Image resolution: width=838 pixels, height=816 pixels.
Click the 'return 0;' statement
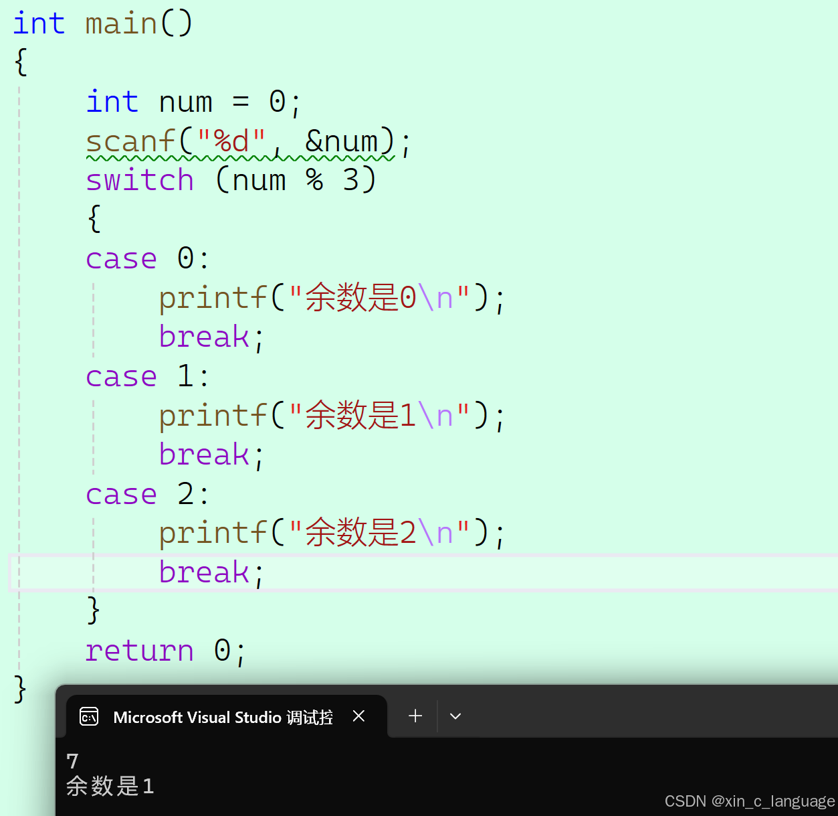(166, 651)
